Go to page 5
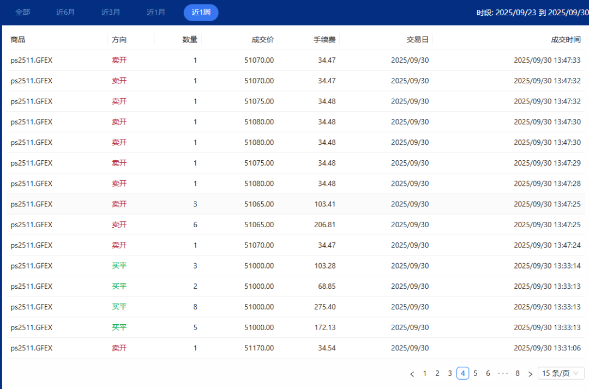The height and width of the screenshot is (389, 589). tap(475, 373)
